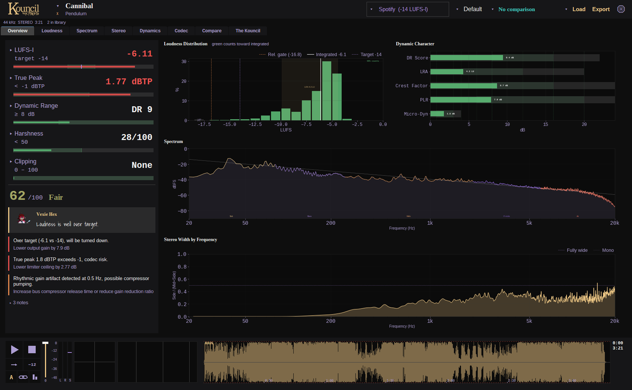Open track selector arrow beside Cannibal
Image resolution: width=632 pixels, height=390 pixels.
click(x=58, y=6)
